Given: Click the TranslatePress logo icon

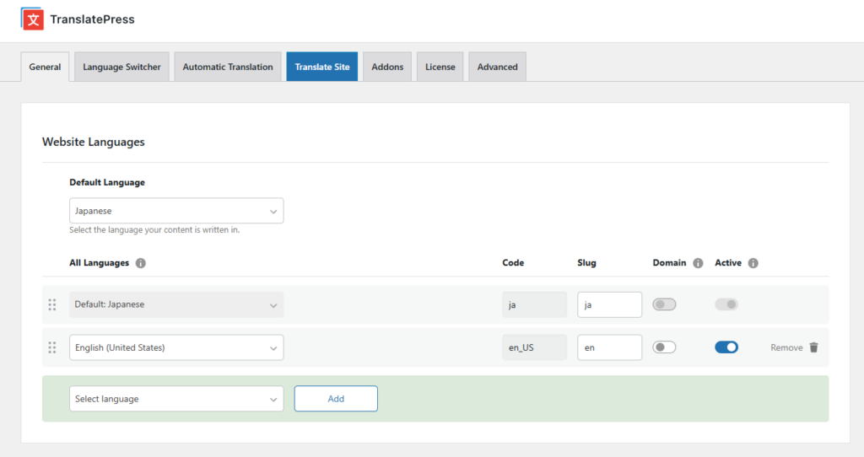Looking at the screenshot, I should (x=32, y=19).
